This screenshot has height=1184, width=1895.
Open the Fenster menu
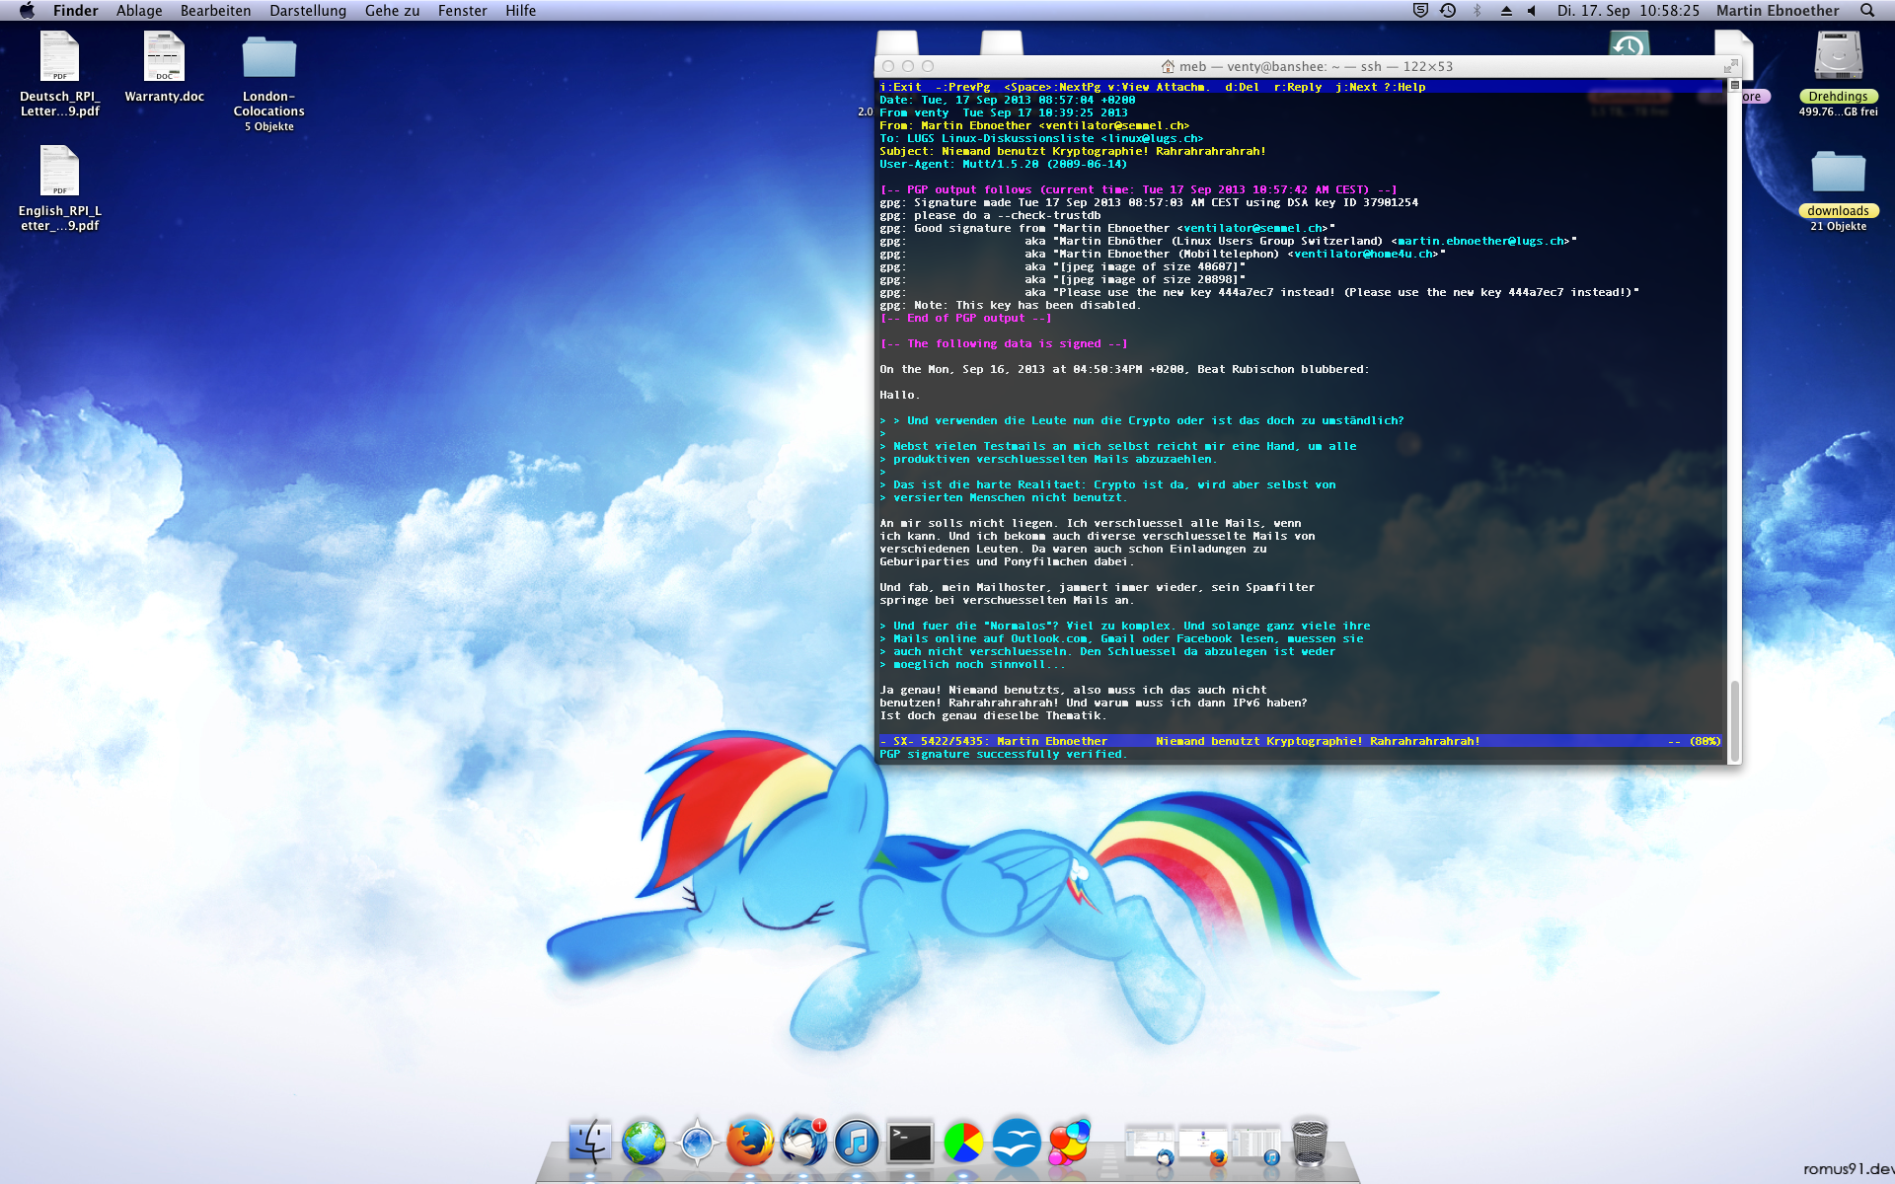click(462, 10)
